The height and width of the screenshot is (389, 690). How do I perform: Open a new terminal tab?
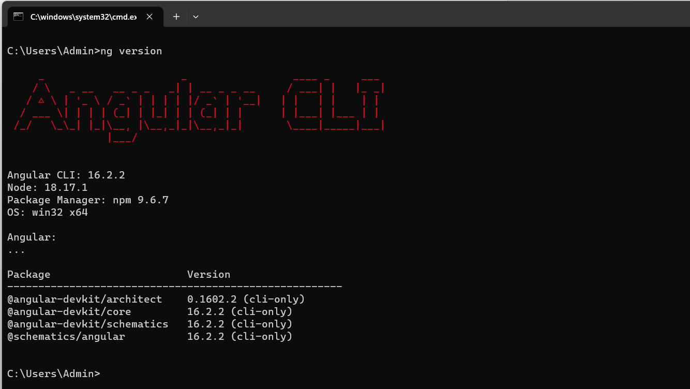tap(176, 17)
